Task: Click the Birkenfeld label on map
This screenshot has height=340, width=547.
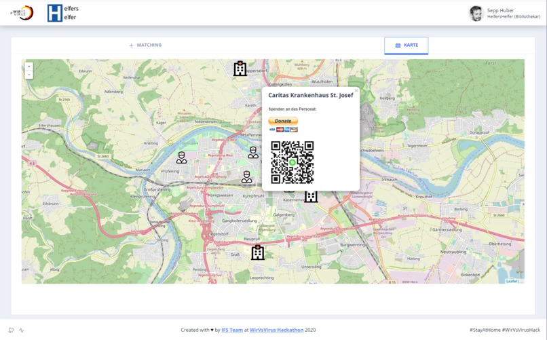Action: point(470,275)
